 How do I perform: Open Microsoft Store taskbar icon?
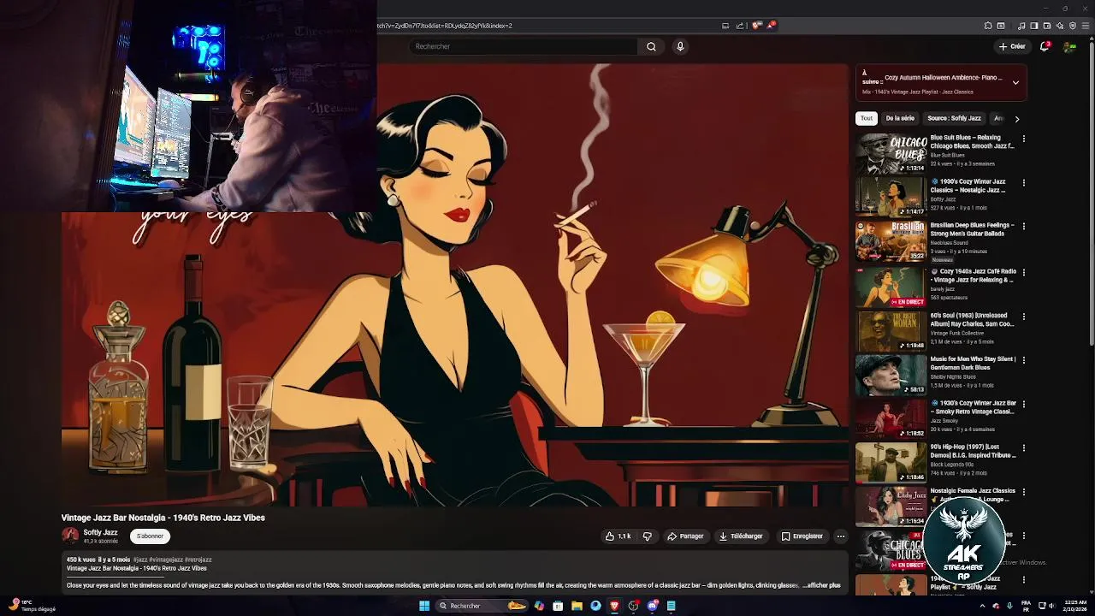(558, 606)
